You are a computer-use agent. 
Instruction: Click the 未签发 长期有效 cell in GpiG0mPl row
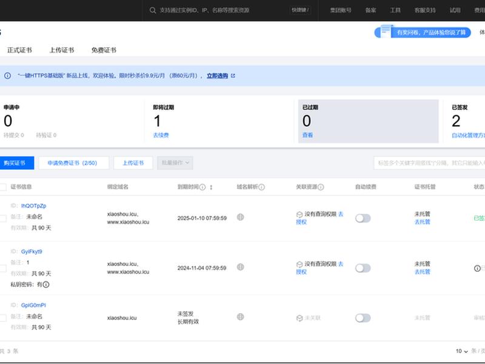point(188,317)
